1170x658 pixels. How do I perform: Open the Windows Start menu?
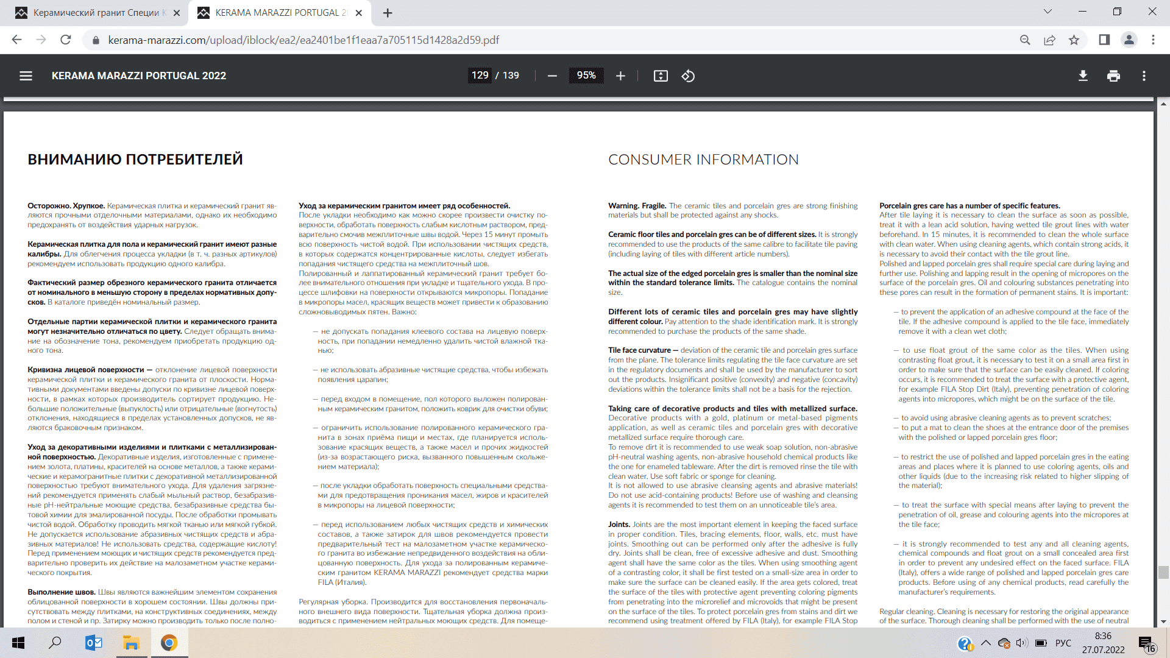(x=18, y=643)
